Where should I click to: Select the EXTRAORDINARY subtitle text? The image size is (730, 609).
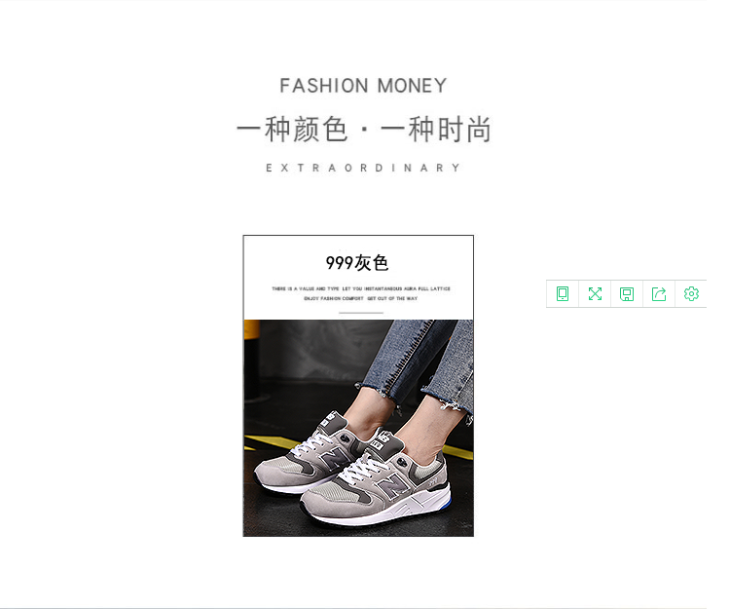363,168
